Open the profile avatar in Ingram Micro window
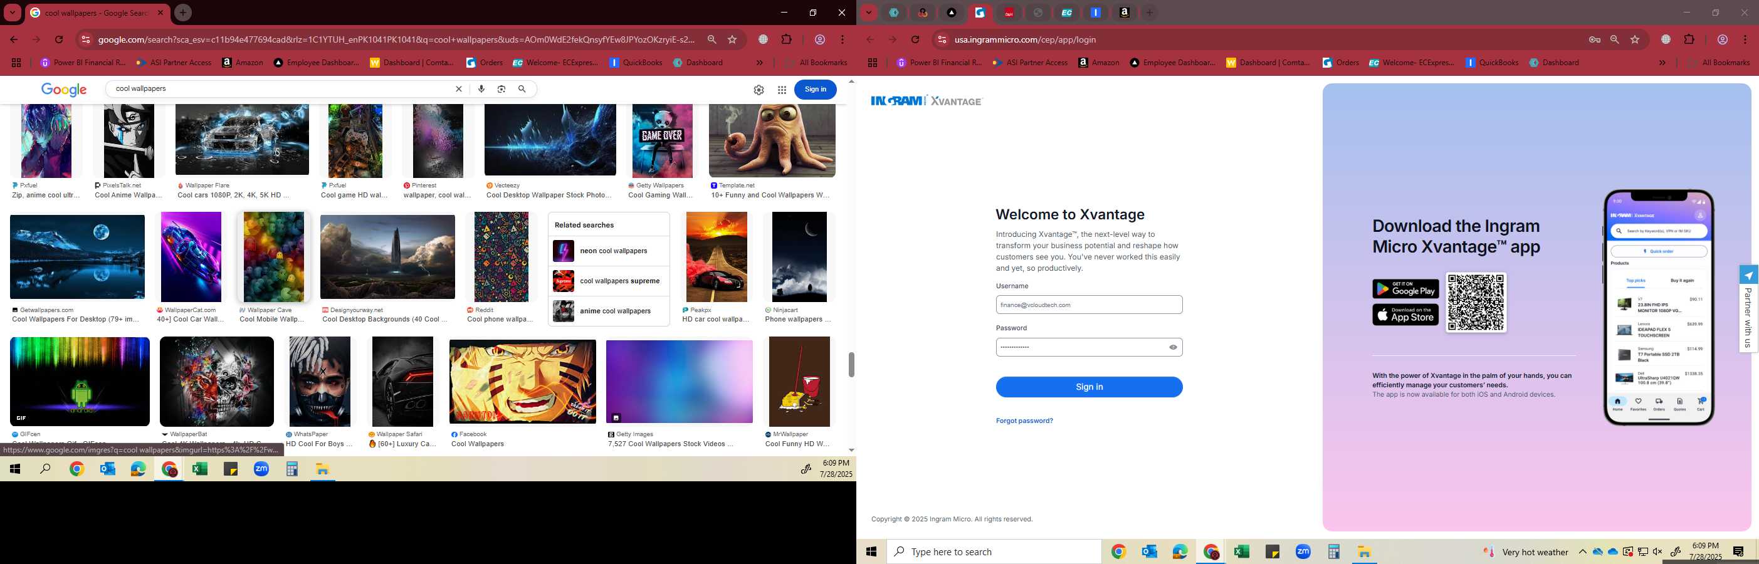The height and width of the screenshot is (564, 1759). click(1722, 39)
